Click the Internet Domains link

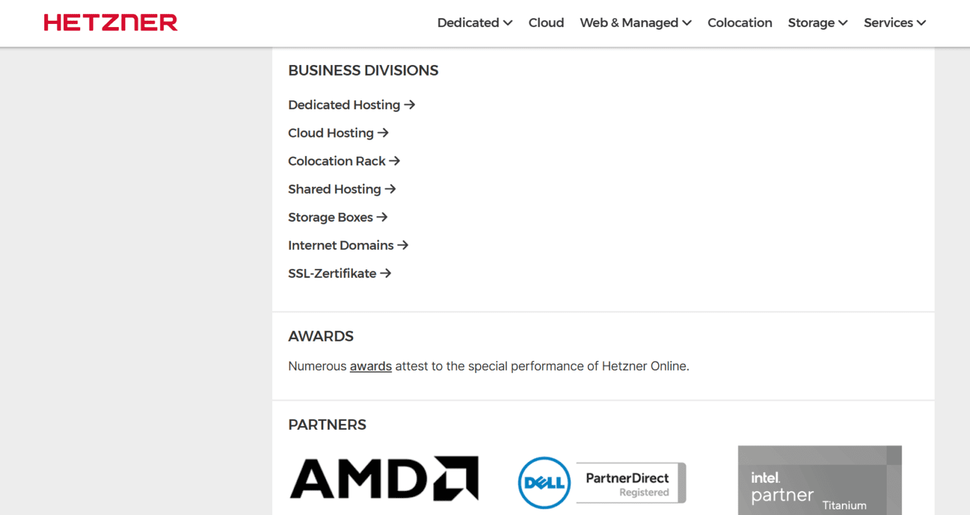pos(340,245)
